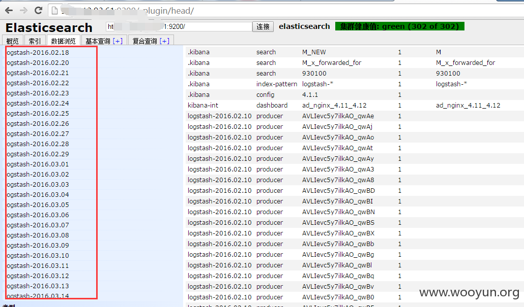Open document AVLIevc5y7ilkAO_qwBb

click(355, 244)
